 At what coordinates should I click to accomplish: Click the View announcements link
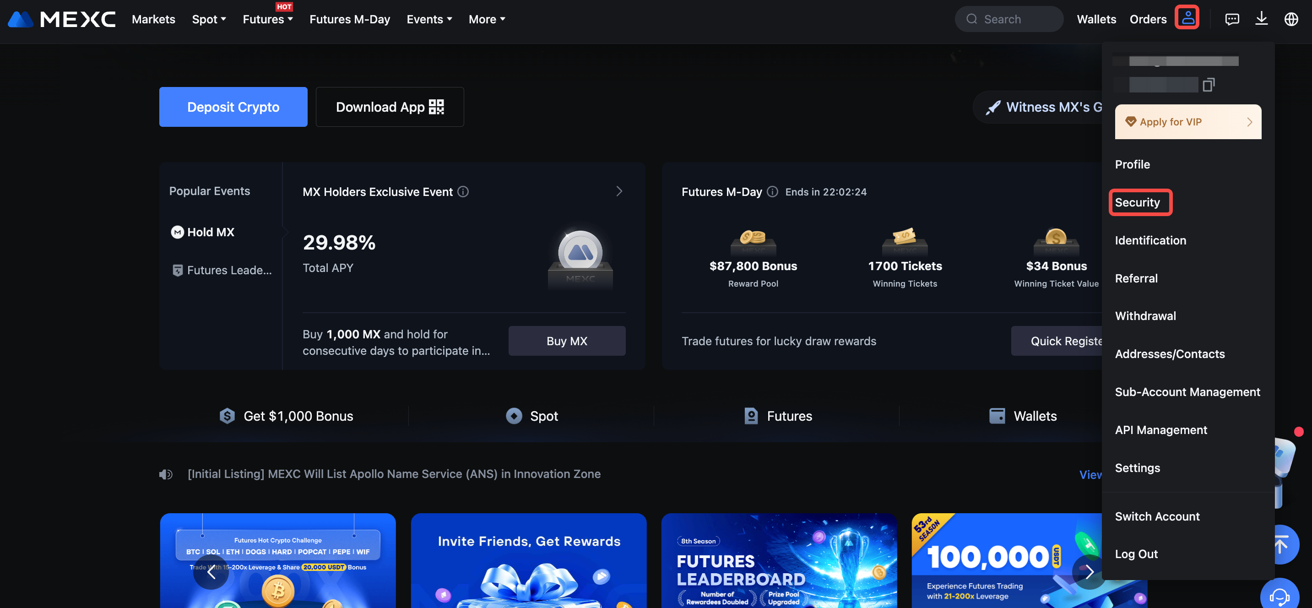(x=1090, y=475)
